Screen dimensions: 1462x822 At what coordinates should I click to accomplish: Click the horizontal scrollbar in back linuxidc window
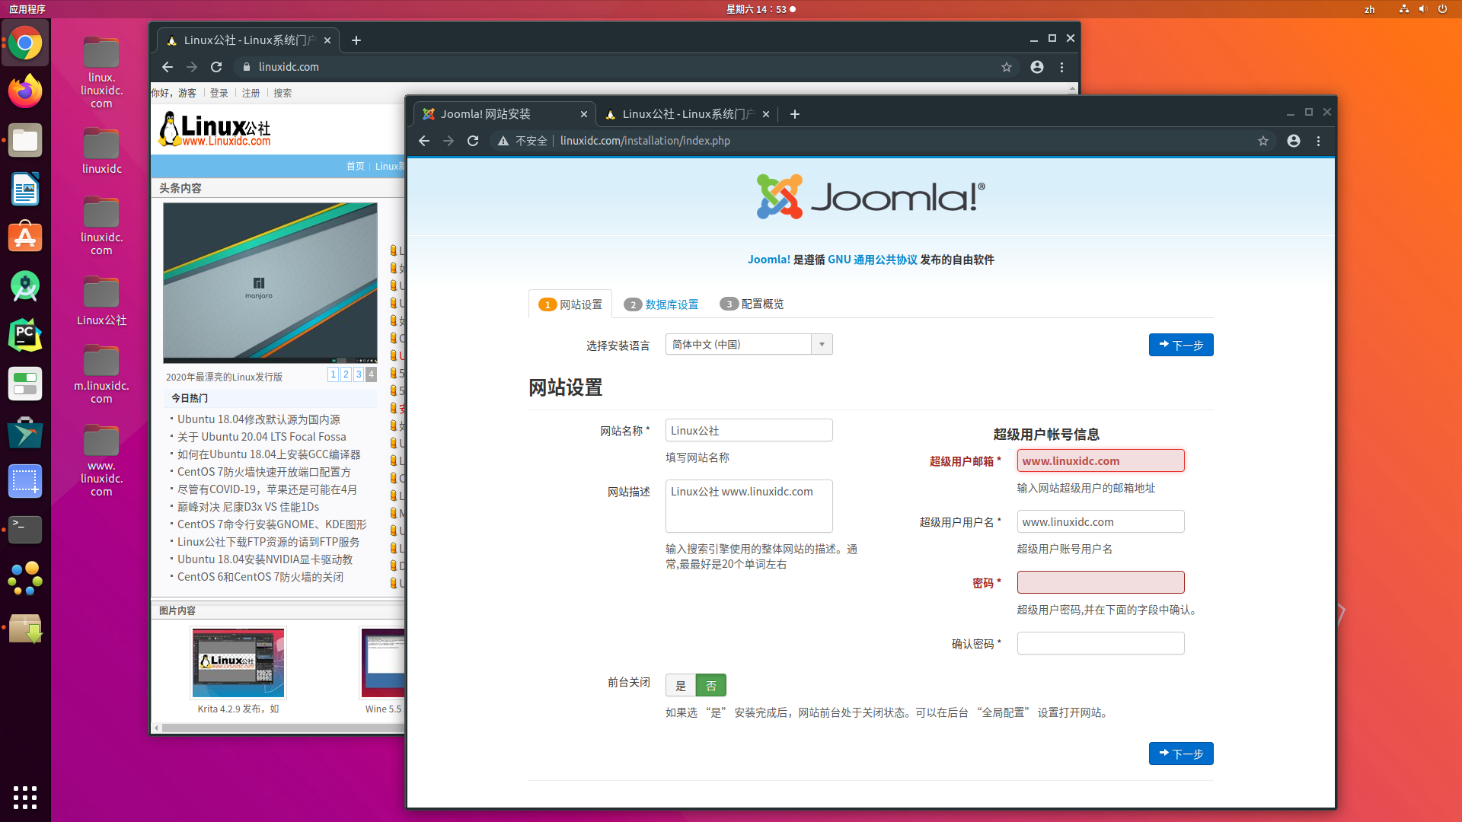[x=282, y=728]
